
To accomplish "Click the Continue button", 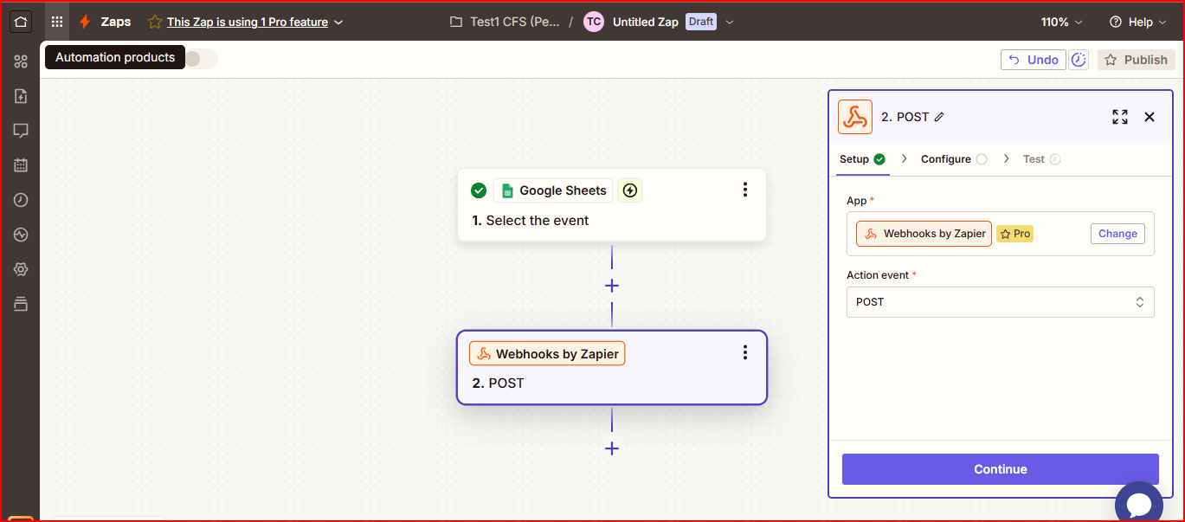I will coord(1000,469).
